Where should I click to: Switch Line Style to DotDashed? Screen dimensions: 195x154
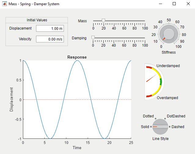point(176,116)
